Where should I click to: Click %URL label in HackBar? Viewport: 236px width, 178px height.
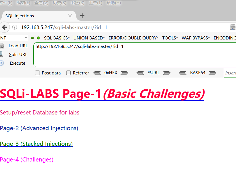(153, 73)
